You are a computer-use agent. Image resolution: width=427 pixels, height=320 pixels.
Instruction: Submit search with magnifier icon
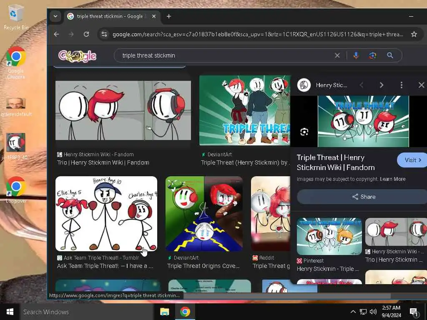coord(390,55)
